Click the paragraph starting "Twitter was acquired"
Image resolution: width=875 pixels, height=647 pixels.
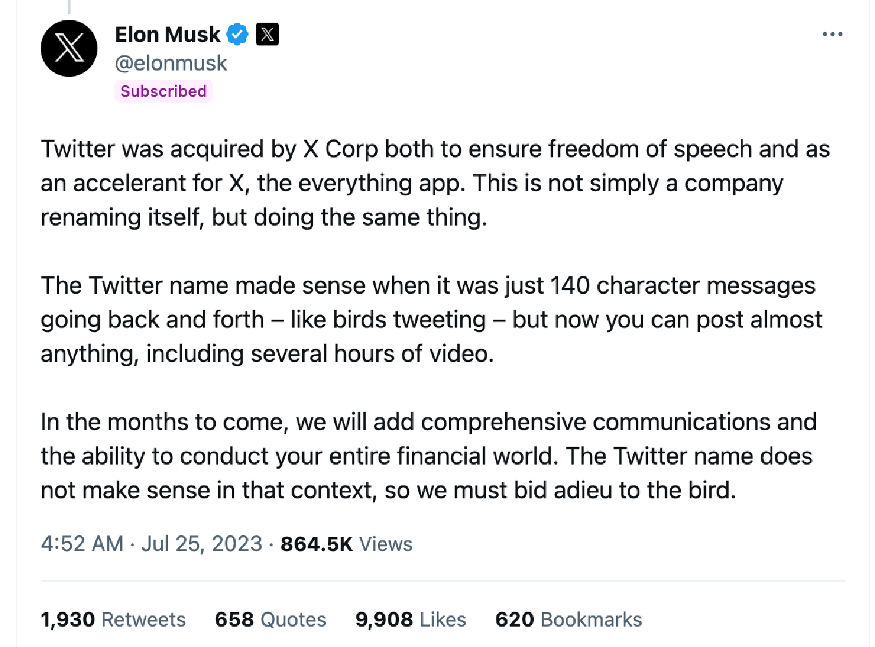[x=408, y=183]
